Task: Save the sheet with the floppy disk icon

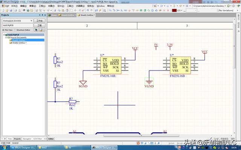Action: [11, 10]
